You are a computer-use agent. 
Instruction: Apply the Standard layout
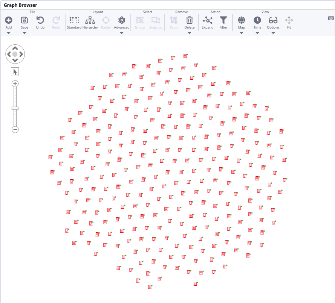coord(74,20)
